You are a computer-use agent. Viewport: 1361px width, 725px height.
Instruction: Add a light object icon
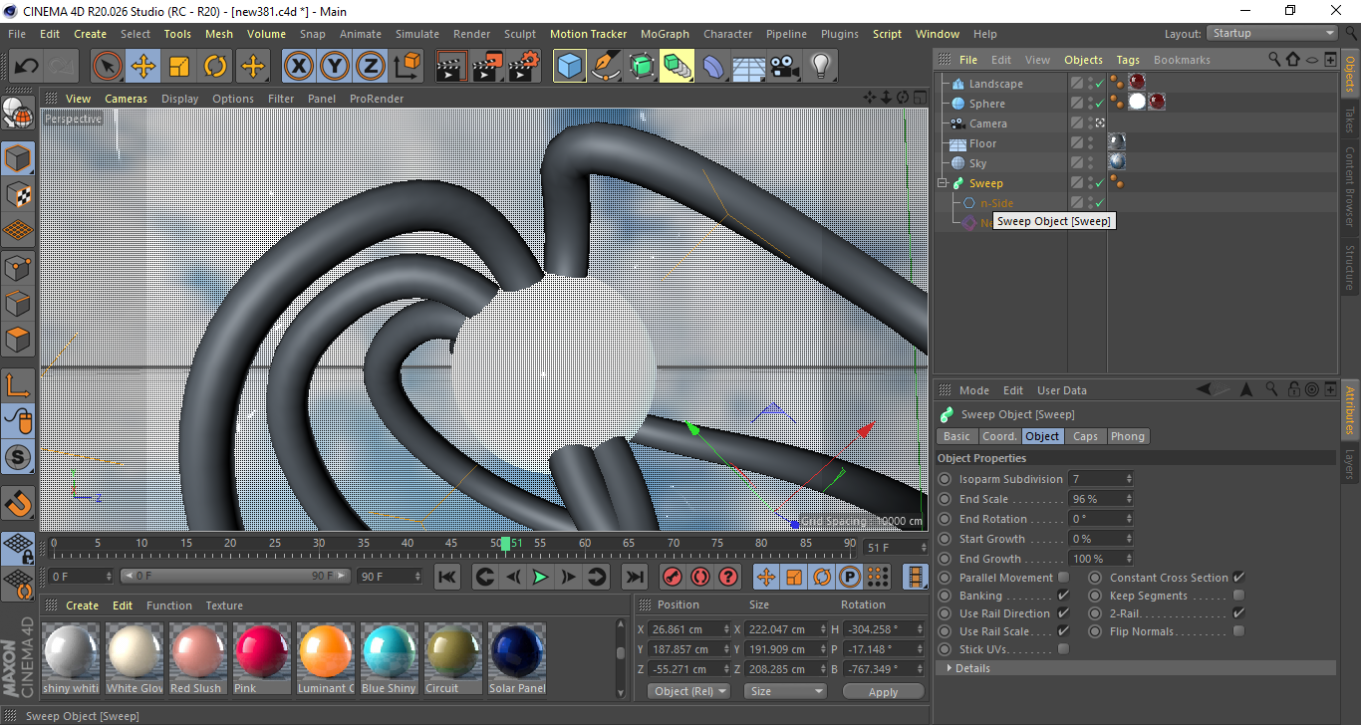click(x=821, y=67)
